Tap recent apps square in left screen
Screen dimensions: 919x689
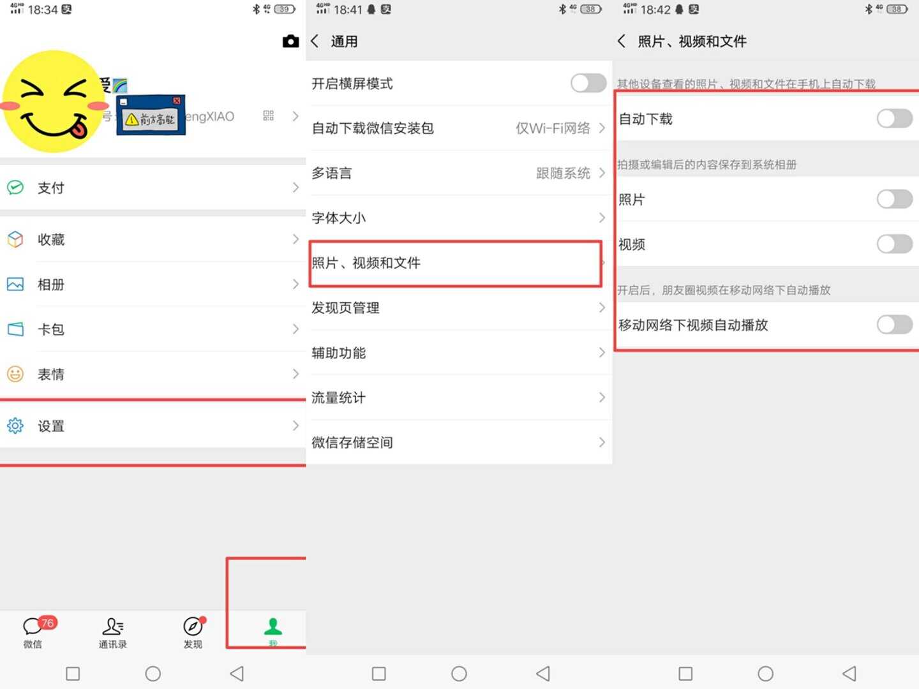click(73, 673)
